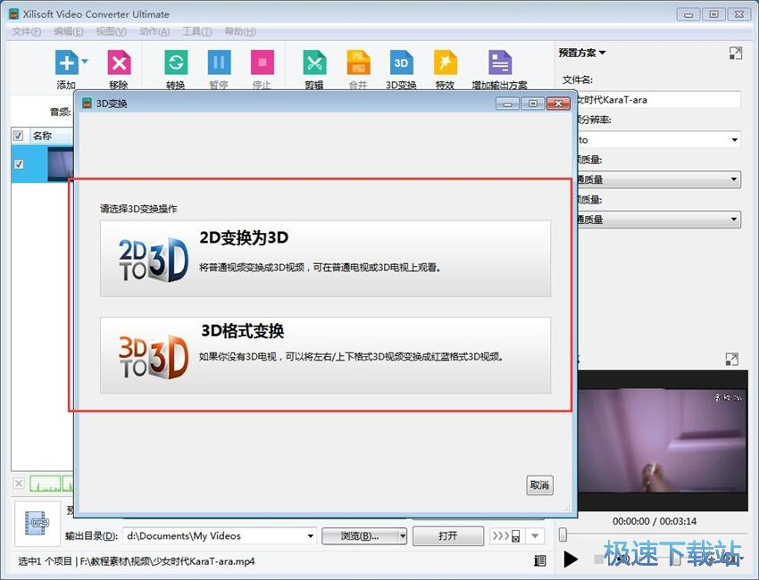Open the video quality dropdown
Viewport: 759px width, 580px height.
(x=658, y=179)
